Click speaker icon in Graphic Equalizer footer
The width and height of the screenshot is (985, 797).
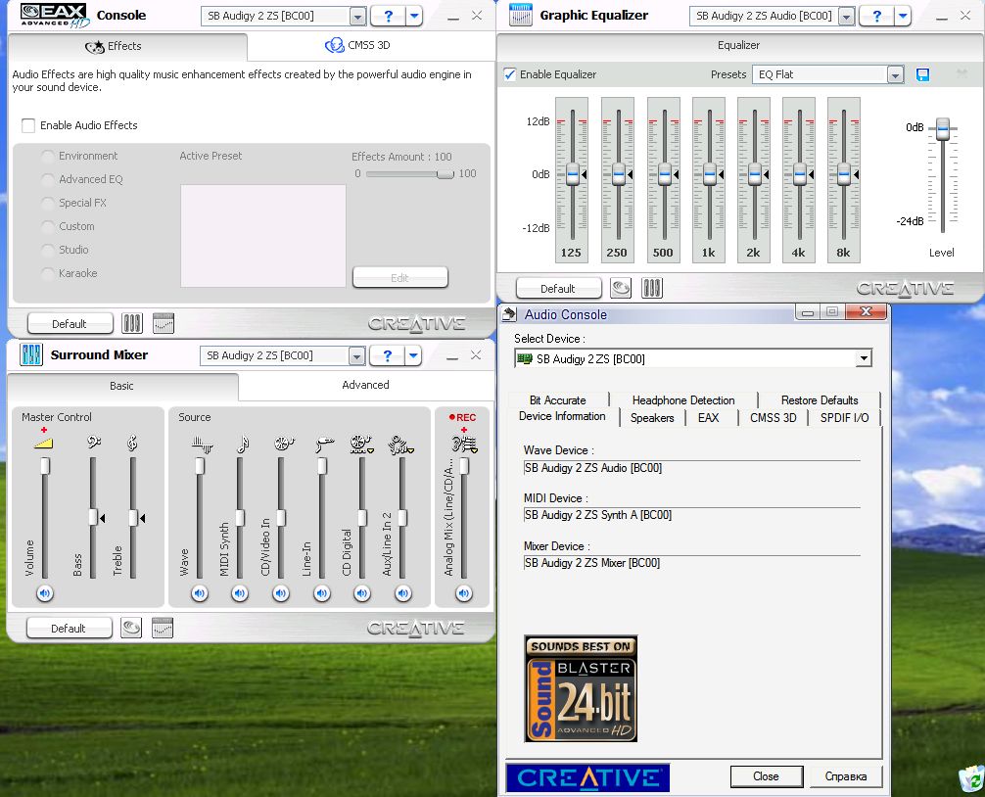(621, 288)
